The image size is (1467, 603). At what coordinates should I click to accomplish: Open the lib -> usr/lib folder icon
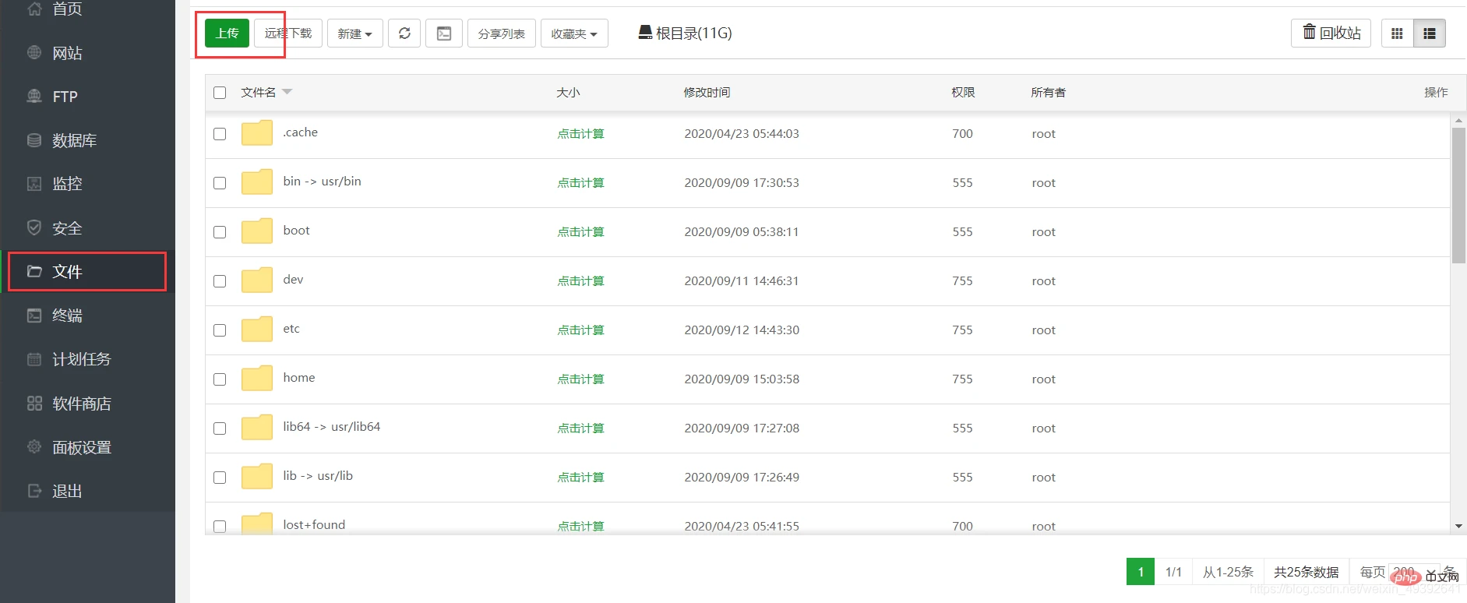(x=256, y=477)
